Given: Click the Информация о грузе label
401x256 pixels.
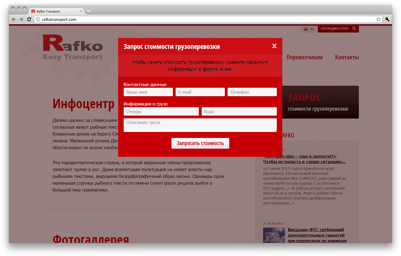Looking at the screenshot, I should tap(146, 104).
